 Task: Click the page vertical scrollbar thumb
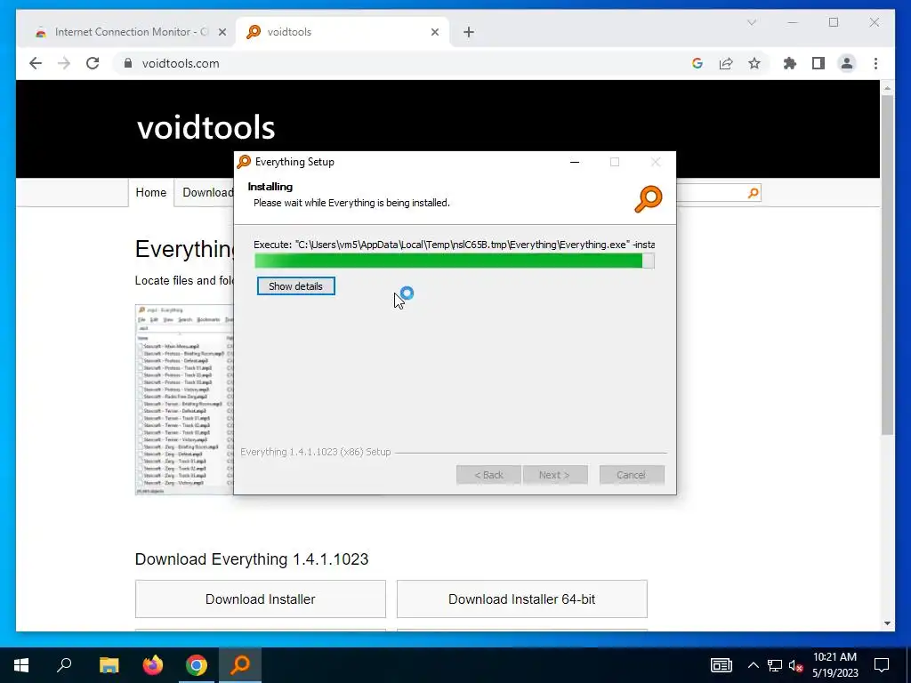point(887,264)
